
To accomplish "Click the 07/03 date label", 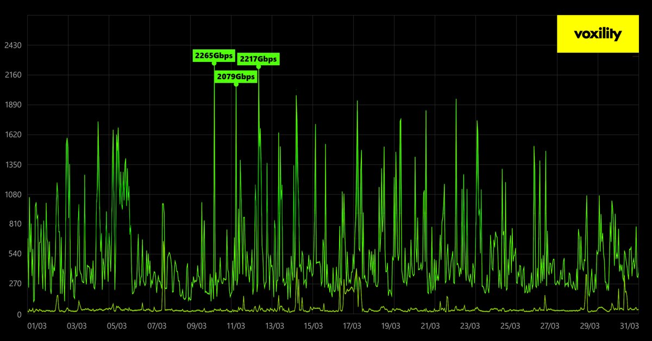I will [156, 326].
